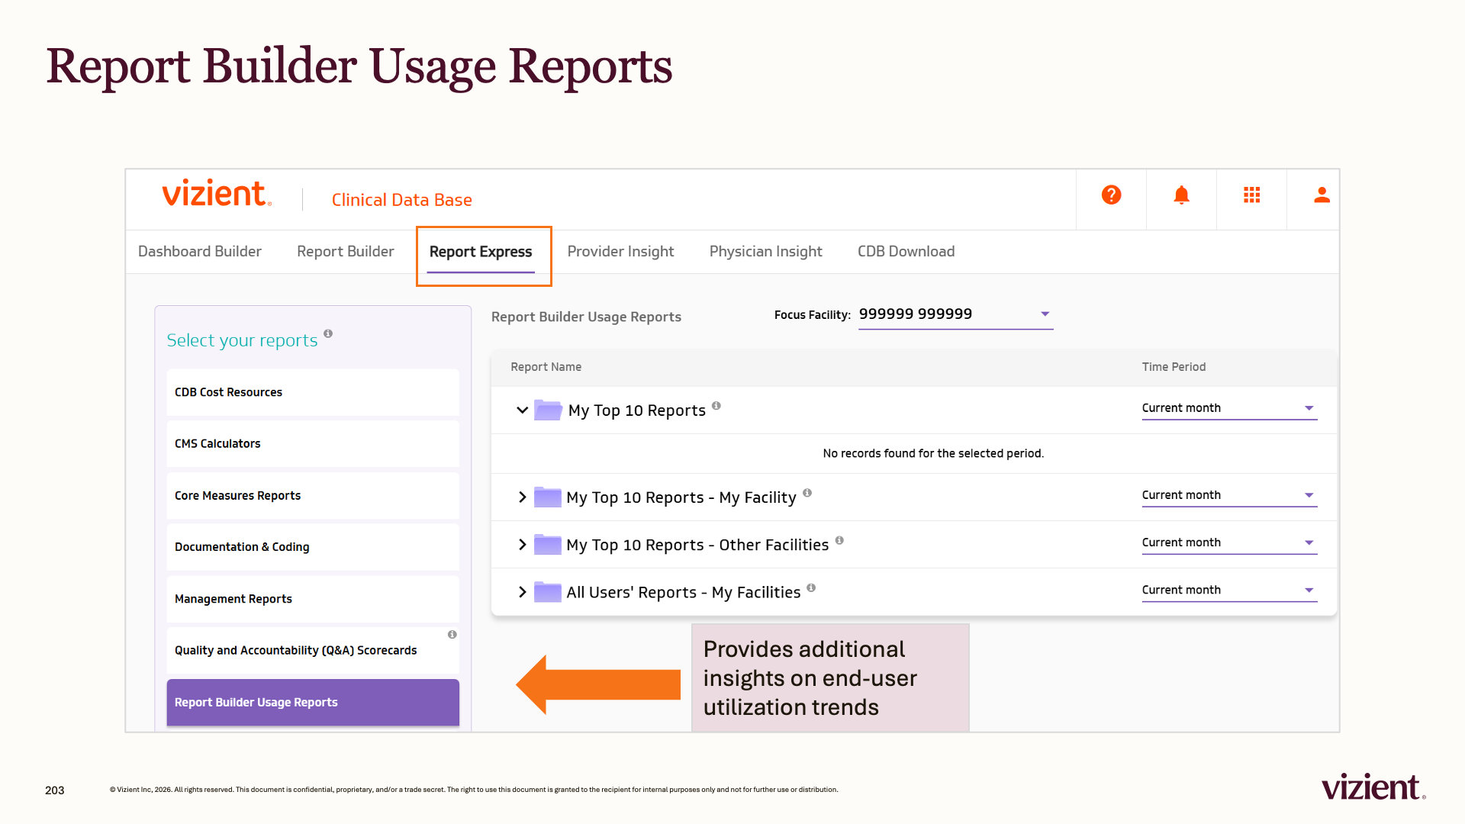Expand All Users' Reports - My Facilities
The width and height of the screenshot is (1465, 824).
[x=522, y=591]
